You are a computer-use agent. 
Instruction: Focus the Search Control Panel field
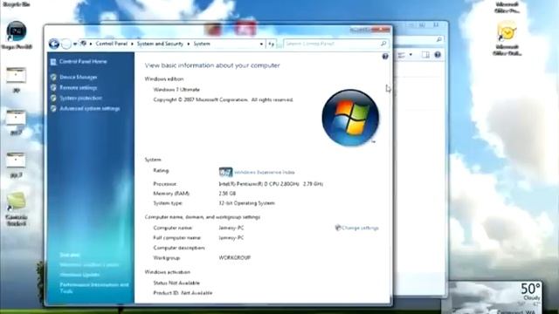pyautogui.click(x=335, y=44)
